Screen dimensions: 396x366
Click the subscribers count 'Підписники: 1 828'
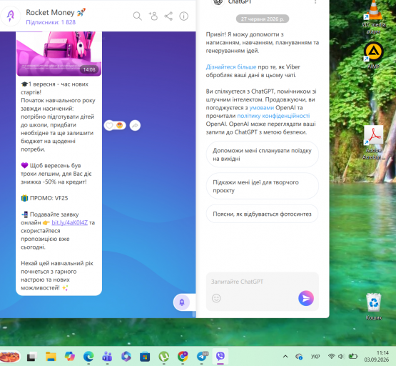pos(51,22)
